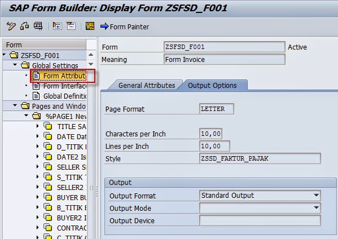Image resolution: width=338 pixels, height=239 pixels.
Task: Expand the TITLE window node
Action: (38, 126)
